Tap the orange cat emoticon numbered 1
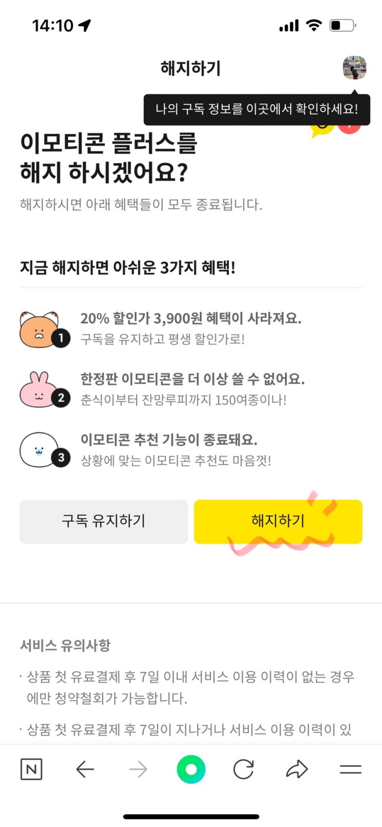Image resolution: width=382 pixels, height=827 pixels. pos(40,329)
